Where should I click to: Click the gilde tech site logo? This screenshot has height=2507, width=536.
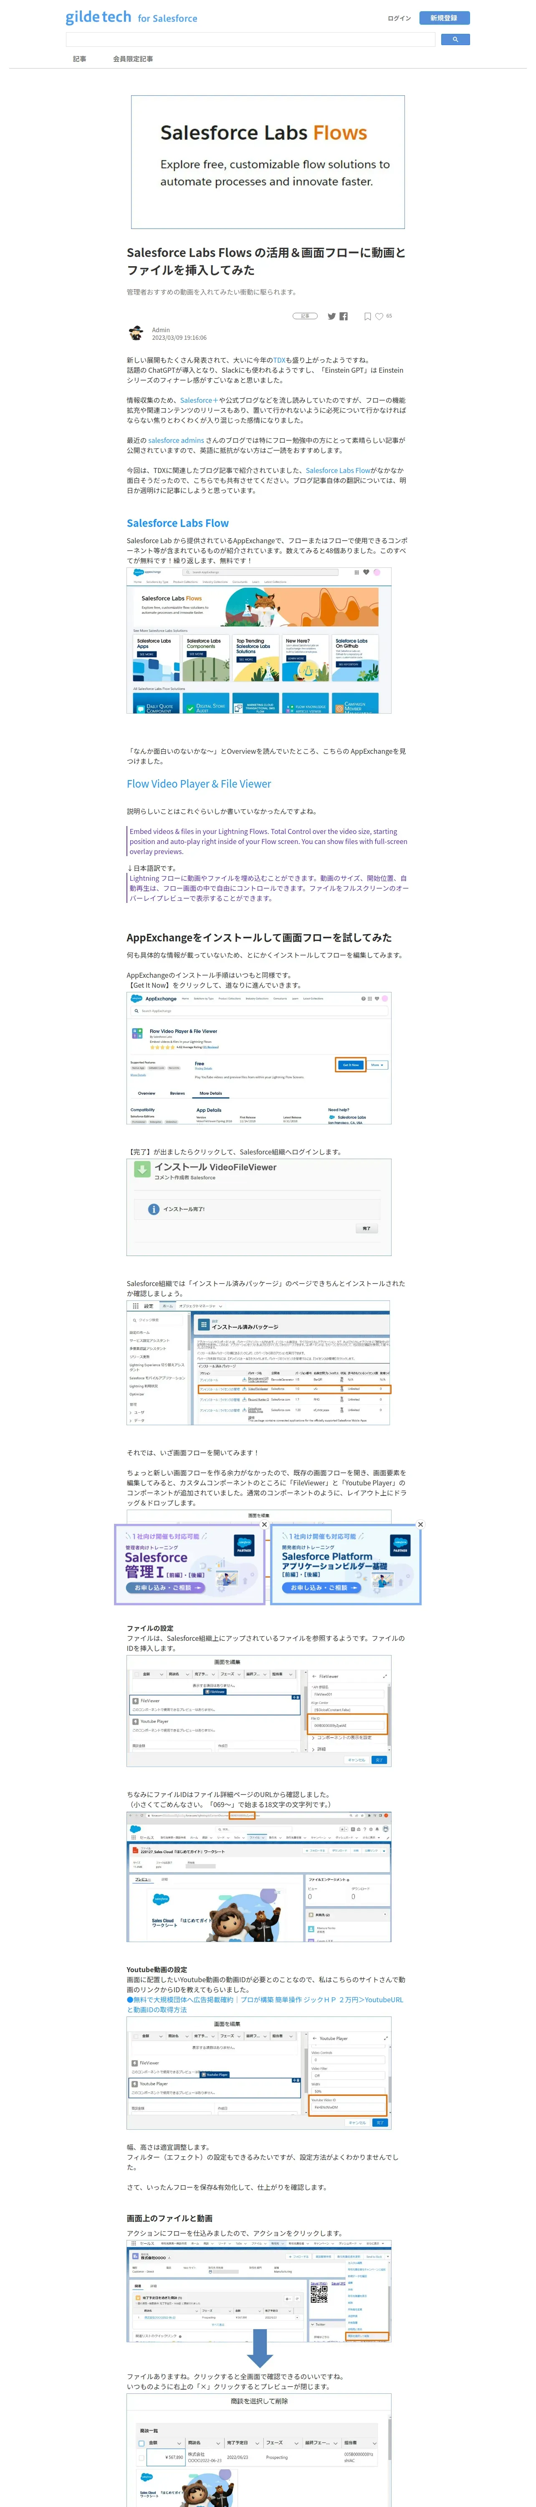point(131,18)
